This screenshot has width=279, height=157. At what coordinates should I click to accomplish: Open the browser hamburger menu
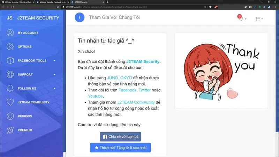point(276,7)
